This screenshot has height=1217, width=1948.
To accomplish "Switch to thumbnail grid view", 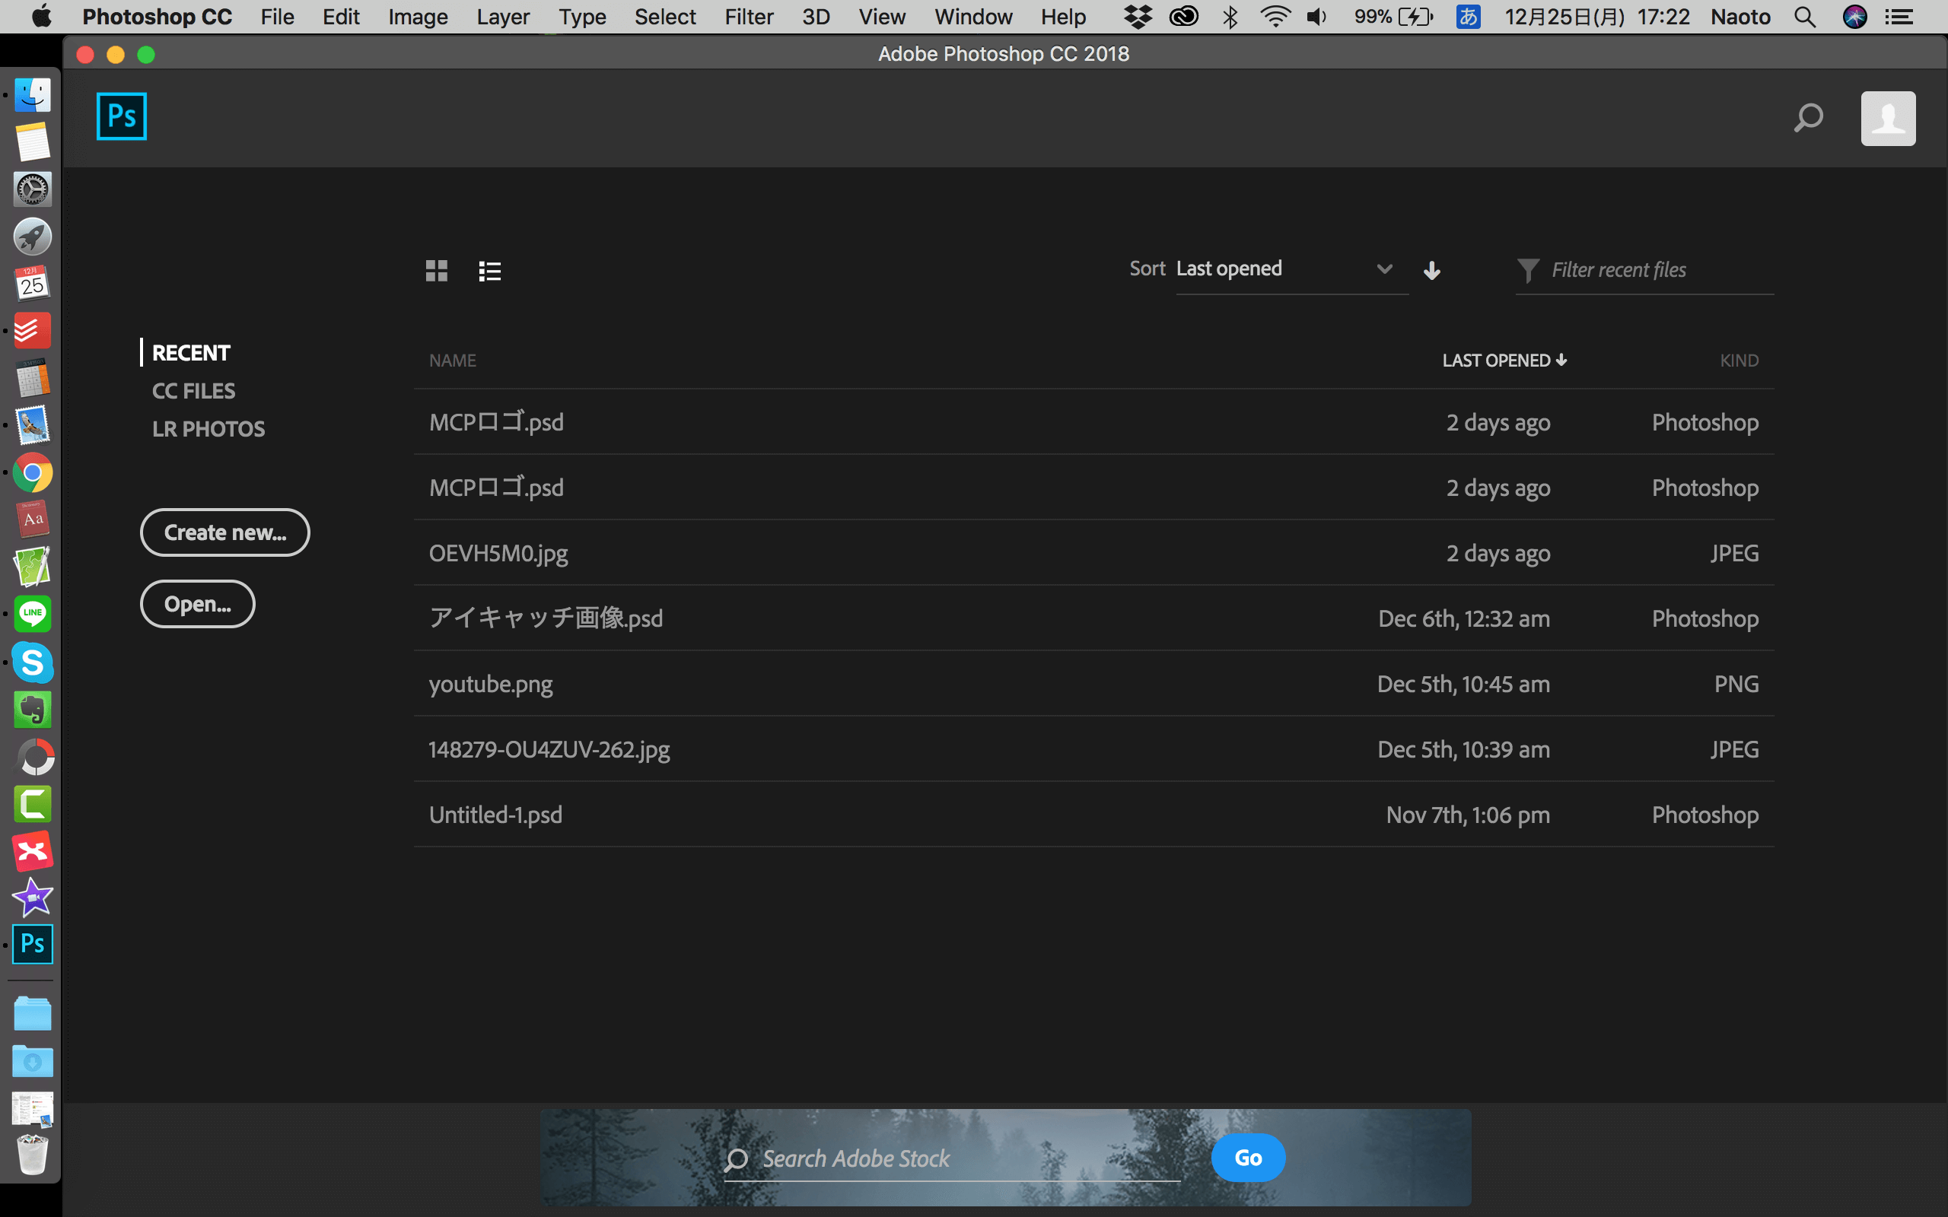I will click(x=436, y=271).
